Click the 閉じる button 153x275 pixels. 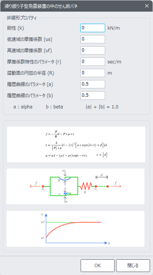coord(133,266)
